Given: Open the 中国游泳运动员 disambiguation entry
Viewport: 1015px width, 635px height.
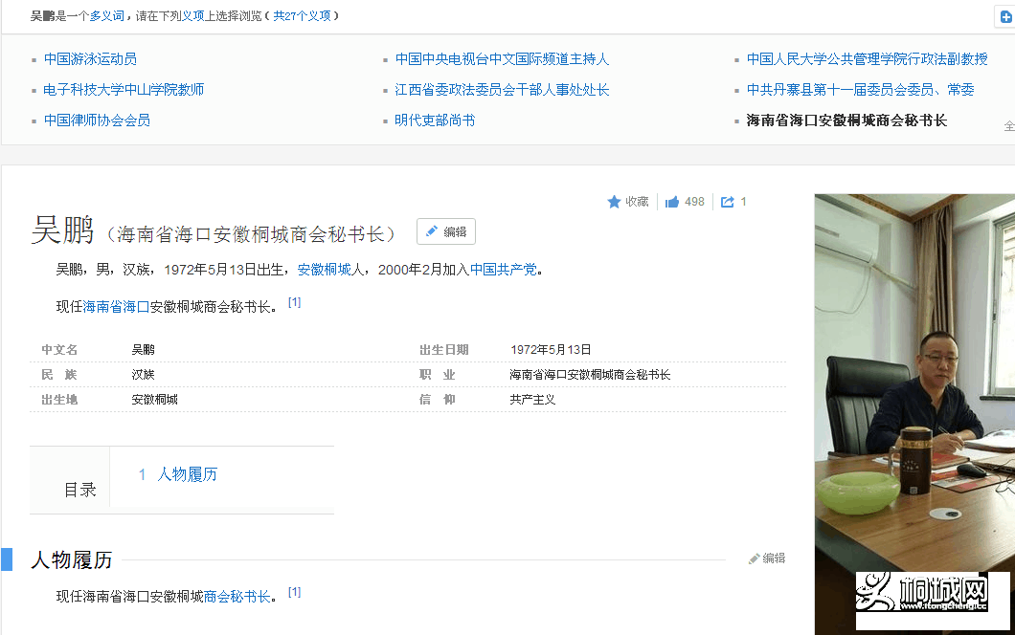Looking at the screenshot, I should pyautogui.click(x=90, y=59).
